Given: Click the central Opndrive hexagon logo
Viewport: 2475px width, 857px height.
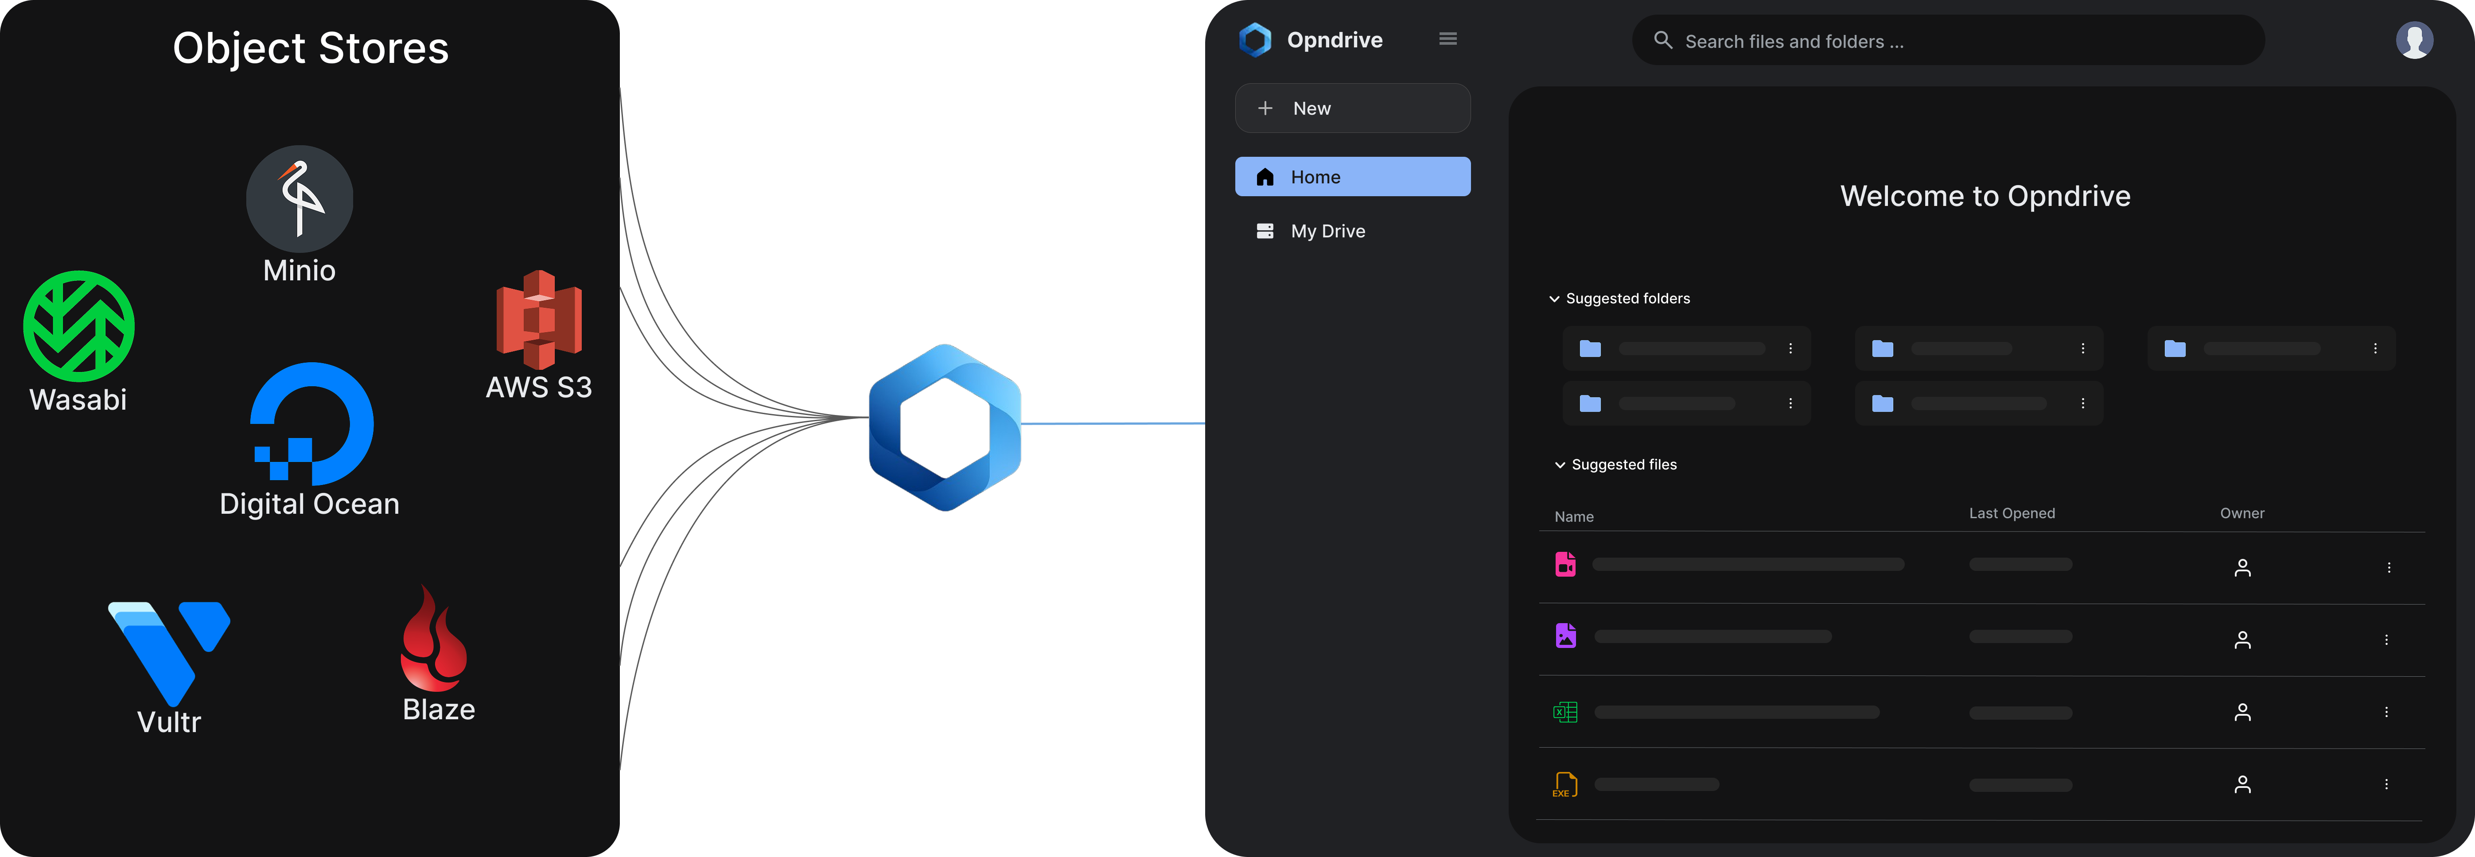Looking at the screenshot, I should point(945,427).
